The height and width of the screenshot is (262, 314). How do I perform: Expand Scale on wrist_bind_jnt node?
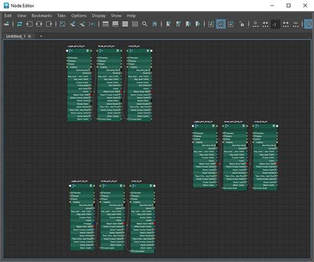click(255, 139)
